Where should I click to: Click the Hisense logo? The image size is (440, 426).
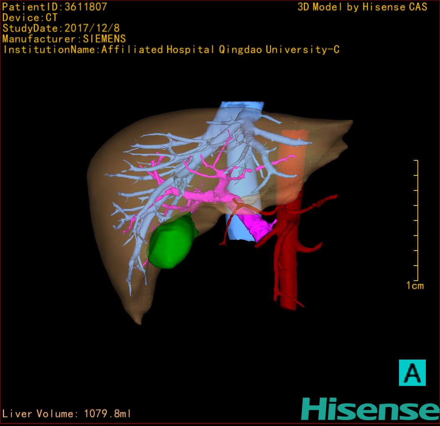tap(370, 409)
